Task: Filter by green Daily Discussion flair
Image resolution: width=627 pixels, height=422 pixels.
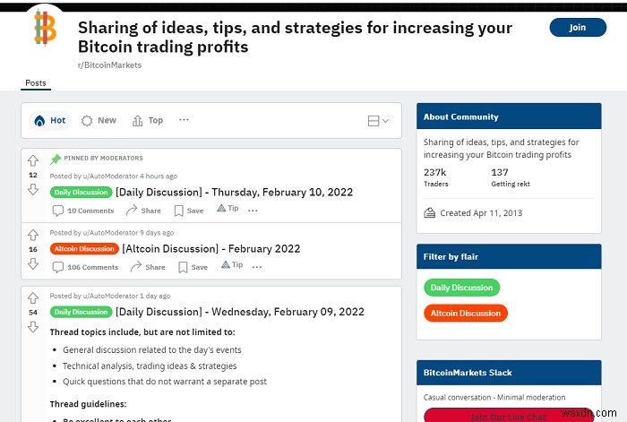Action: [461, 288]
